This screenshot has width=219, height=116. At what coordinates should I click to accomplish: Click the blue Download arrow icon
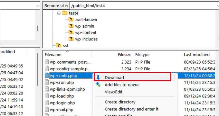click(x=98, y=77)
